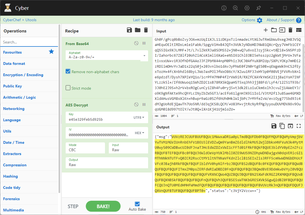Copy the raw output to clipboard
Viewport: 305px width, 215px height.
pos(282,126)
